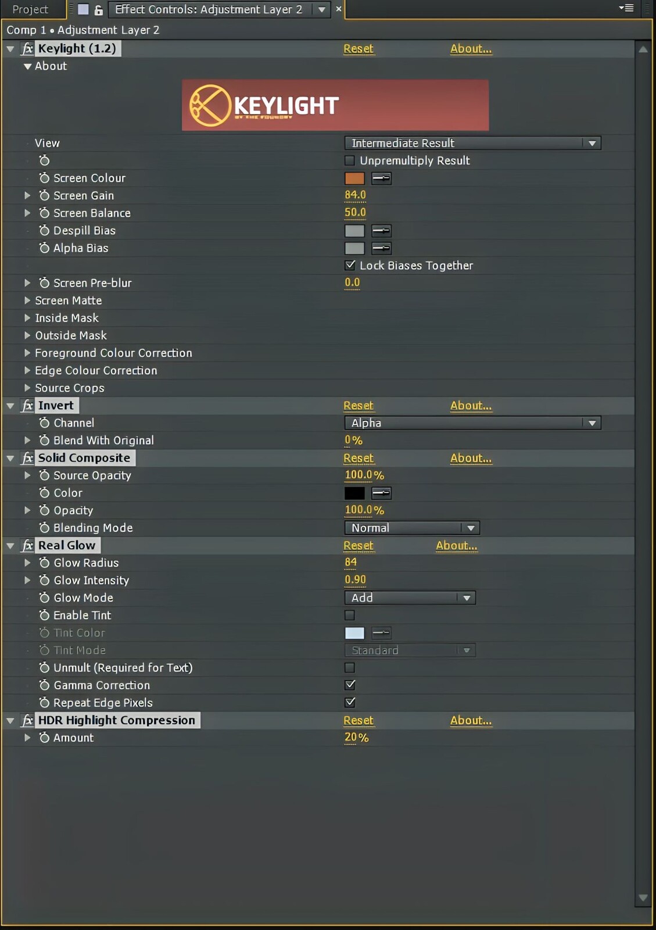Screen dimensions: 656x930
Task: Switch to the Project tab
Action: point(30,9)
